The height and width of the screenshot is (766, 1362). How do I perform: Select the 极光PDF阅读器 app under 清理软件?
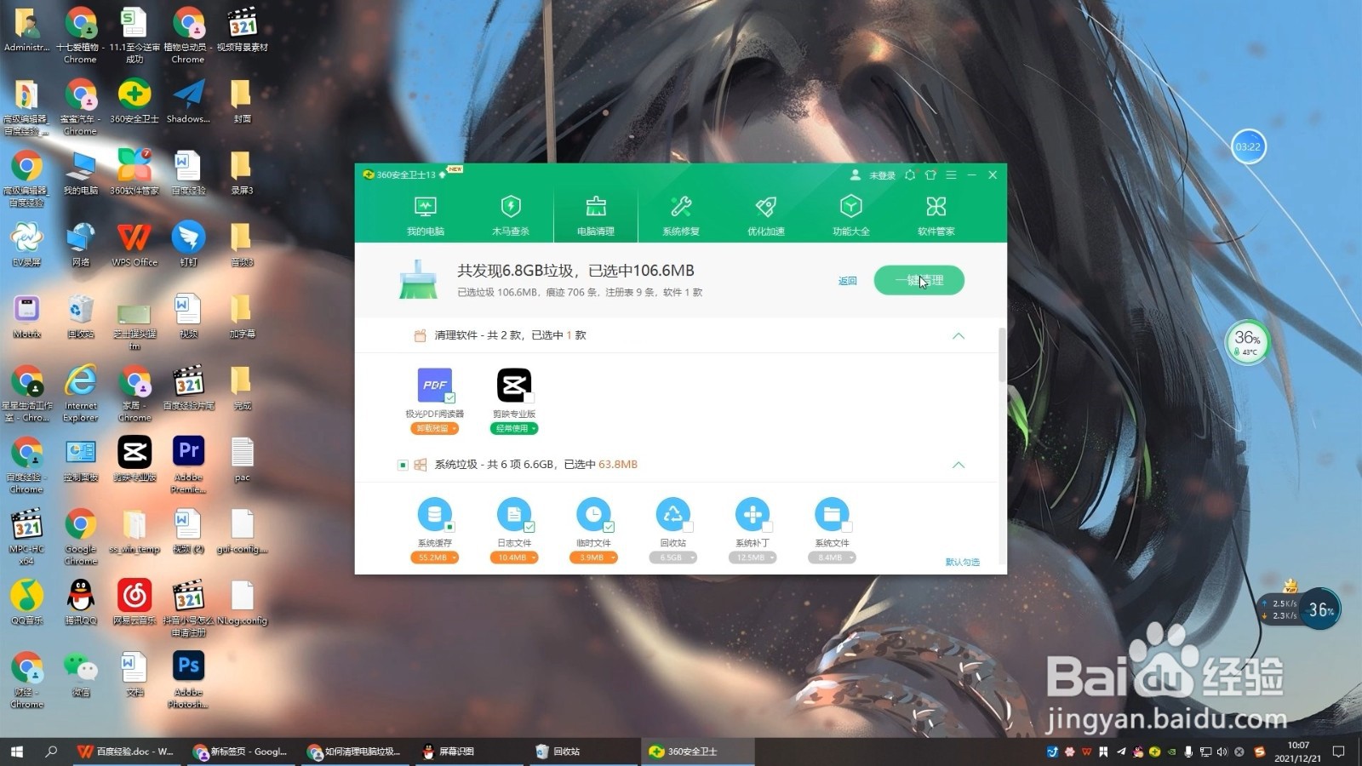[435, 386]
